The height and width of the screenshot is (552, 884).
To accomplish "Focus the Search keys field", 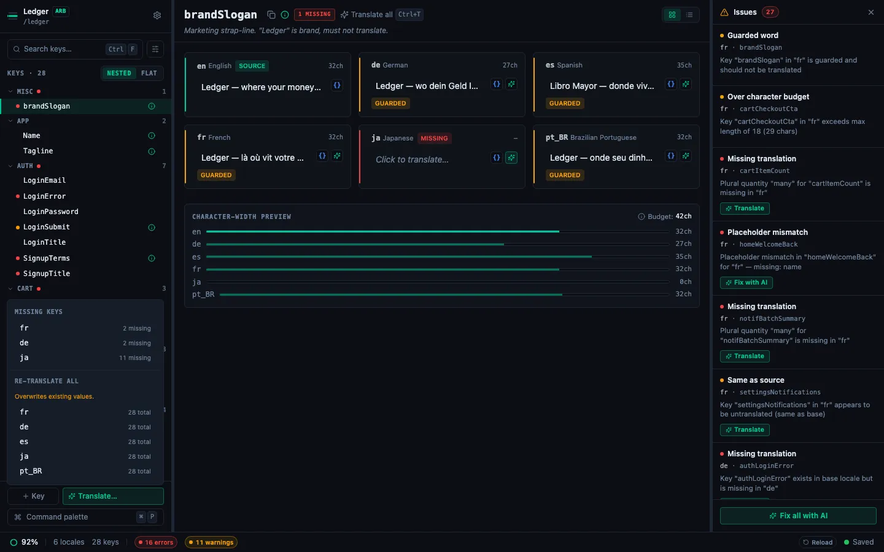I will click(x=75, y=49).
